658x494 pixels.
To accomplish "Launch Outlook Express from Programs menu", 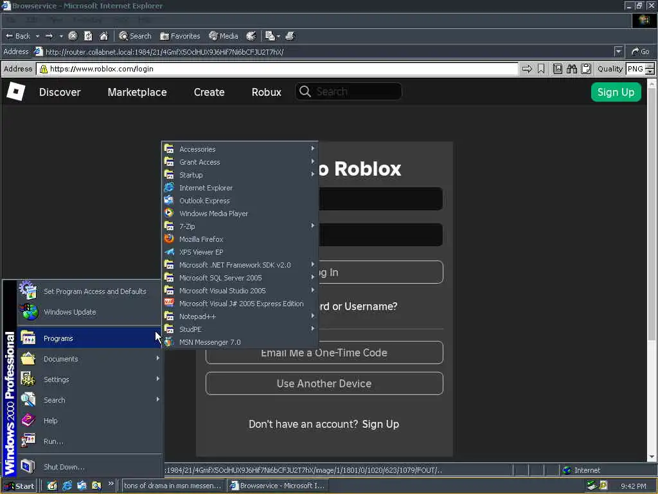I will click(240, 201).
